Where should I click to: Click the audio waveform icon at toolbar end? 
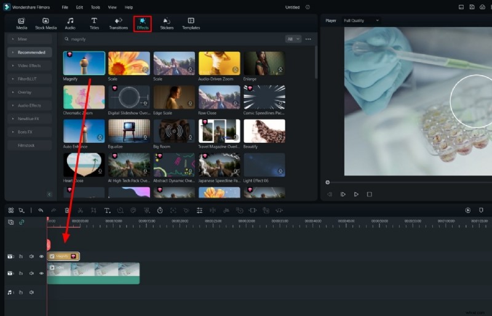click(279, 210)
